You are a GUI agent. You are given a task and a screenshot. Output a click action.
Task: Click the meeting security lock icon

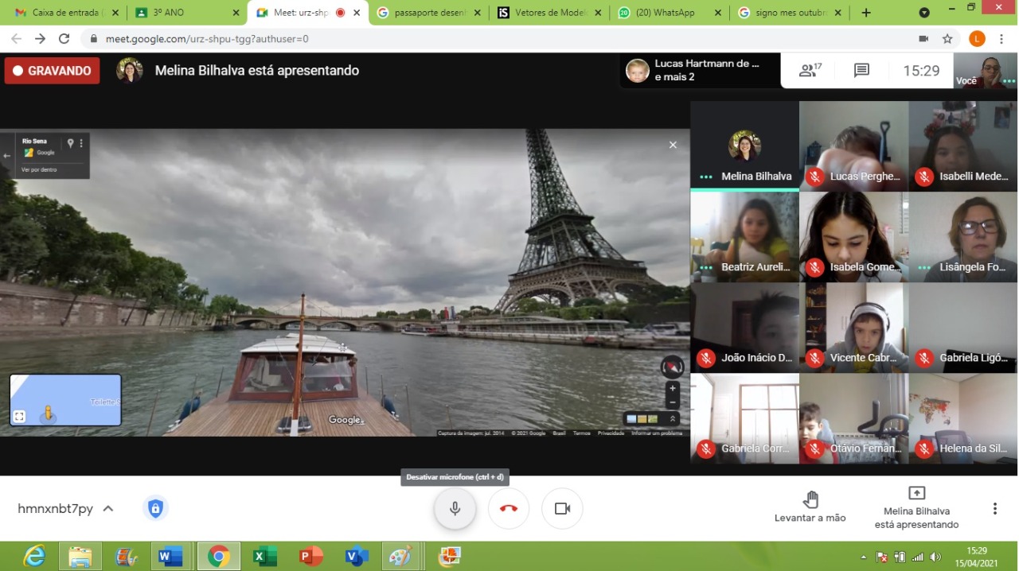pos(155,509)
